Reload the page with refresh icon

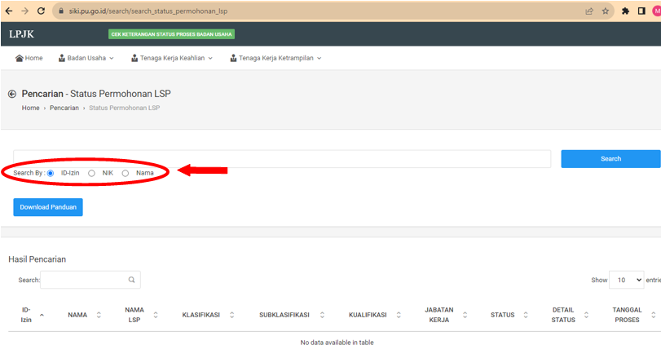[x=41, y=11]
